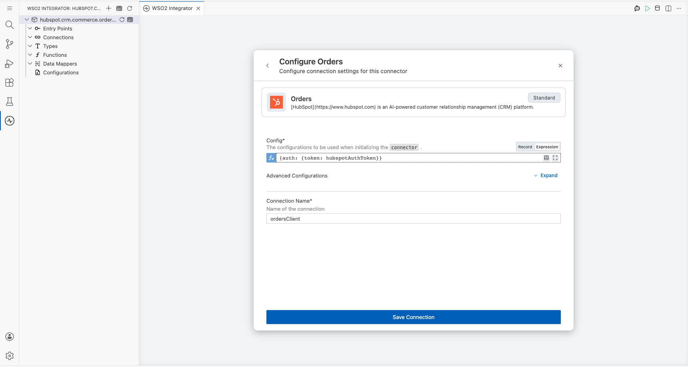
Task: Switch Config mode to Expression
Action: (x=547, y=147)
